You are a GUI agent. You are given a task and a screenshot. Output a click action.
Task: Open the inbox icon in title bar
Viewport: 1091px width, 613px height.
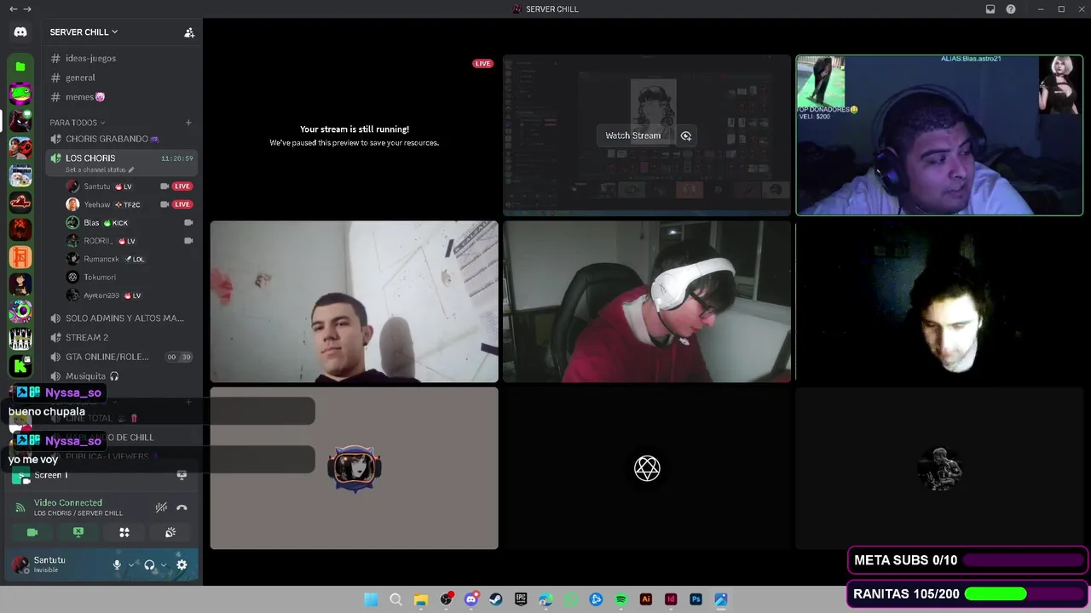pyautogui.click(x=990, y=9)
